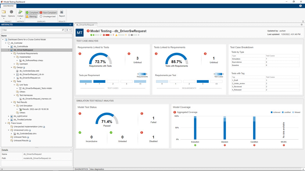This screenshot has width=305, height=171.
Task: Click the Artifacts panel options icon
Action: click(x=70, y=24)
